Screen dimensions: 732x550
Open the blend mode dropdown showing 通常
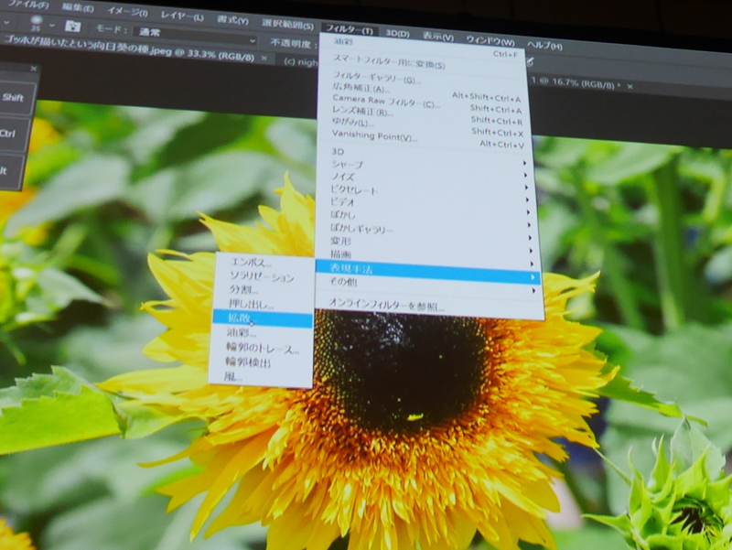pos(195,36)
